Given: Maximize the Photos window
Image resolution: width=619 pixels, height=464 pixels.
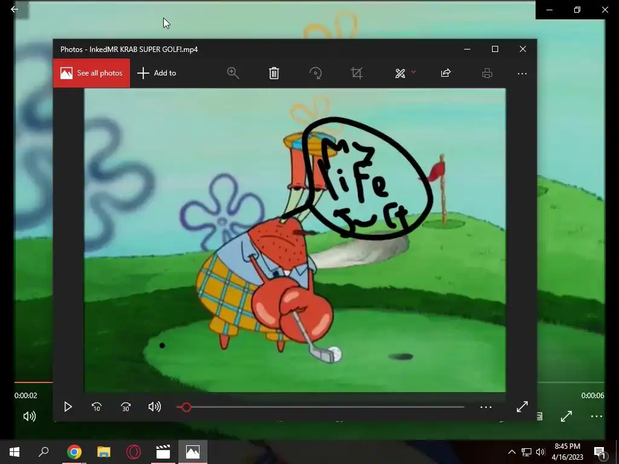Looking at the screenshot, I should [x=495, y=49].
